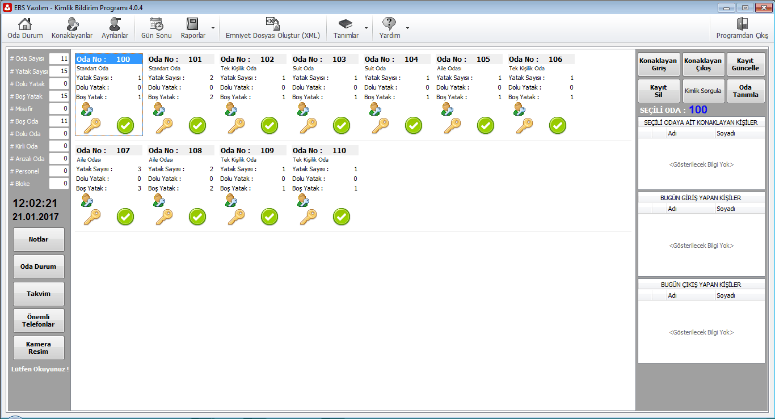The height and width of the screenshot is (419, 775).
Task: Click the Oda Sayısı value field
Action: click(59, 58)
